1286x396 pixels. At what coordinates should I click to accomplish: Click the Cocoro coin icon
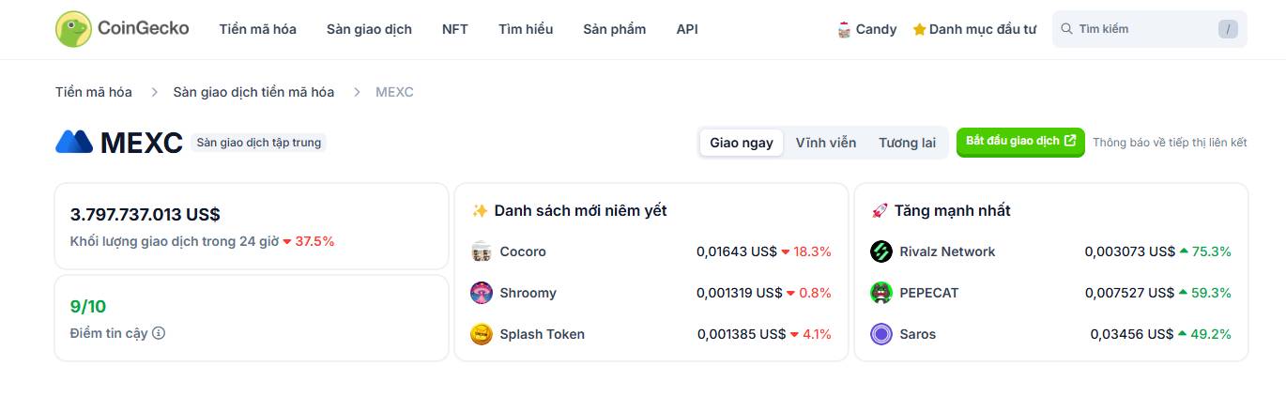pyautogui.click(x=482, y=251)
